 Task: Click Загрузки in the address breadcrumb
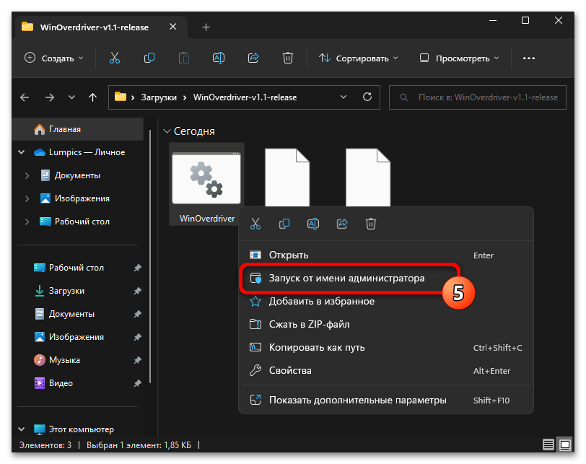tap(159, 97)
